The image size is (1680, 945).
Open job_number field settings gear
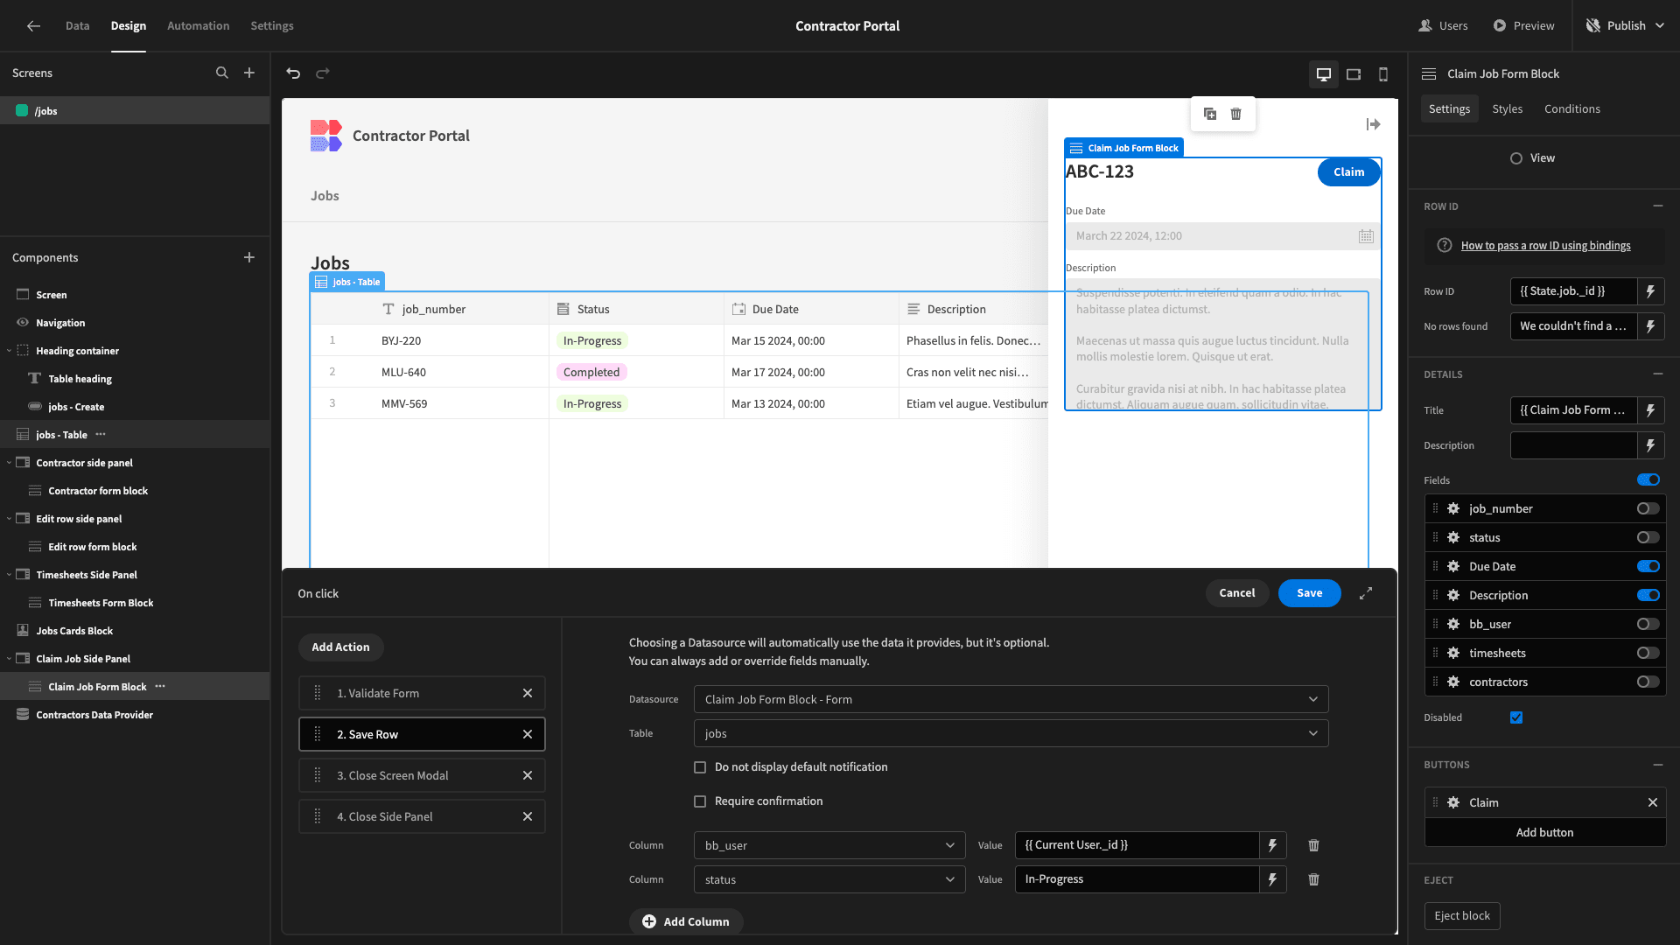[1453, 508]
